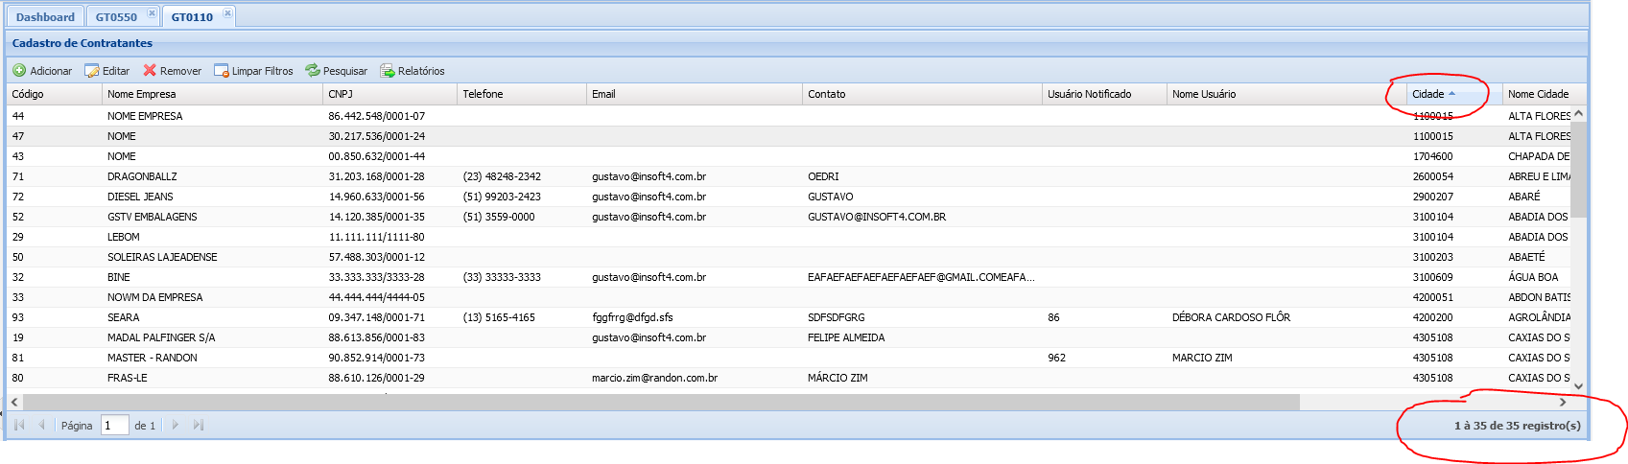
Task: Switch to the GT0550 tab
Action: [116, 17]
